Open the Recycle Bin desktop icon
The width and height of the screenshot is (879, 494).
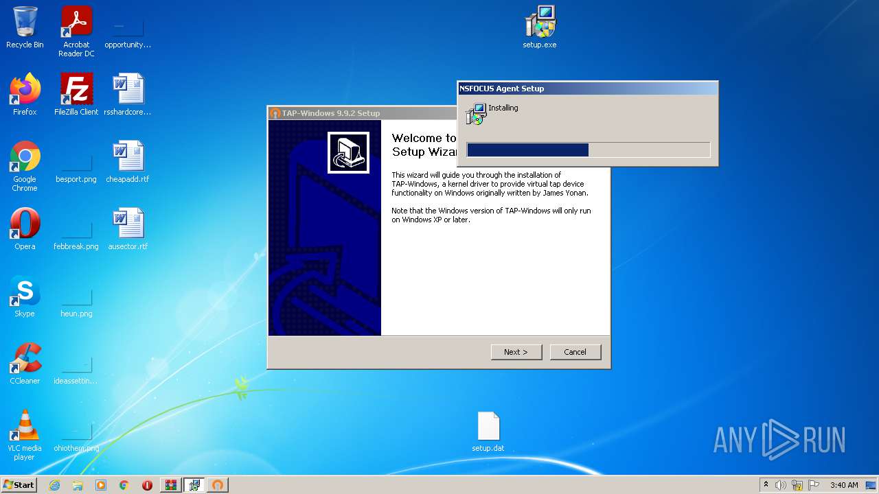[x=25, y=27]
